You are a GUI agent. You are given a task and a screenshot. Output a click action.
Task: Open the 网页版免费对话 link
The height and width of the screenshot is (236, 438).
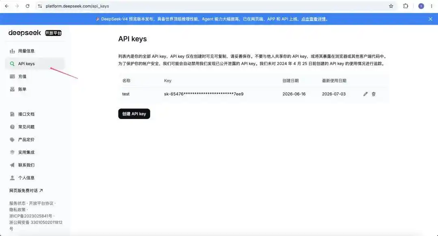[x=26, y=191]
